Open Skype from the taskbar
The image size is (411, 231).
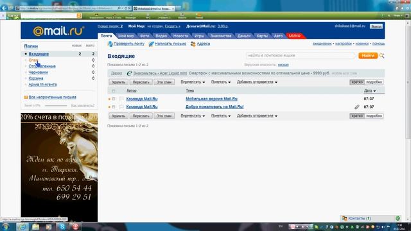(x=62, y=227)
